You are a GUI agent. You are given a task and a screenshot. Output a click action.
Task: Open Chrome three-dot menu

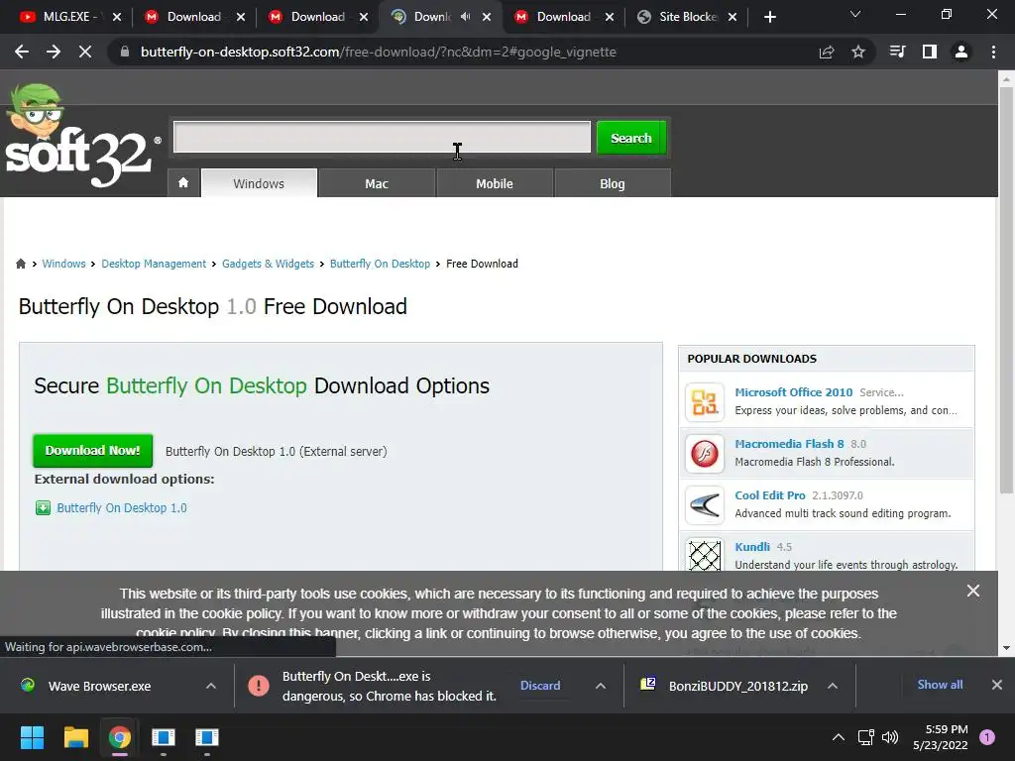993,52
